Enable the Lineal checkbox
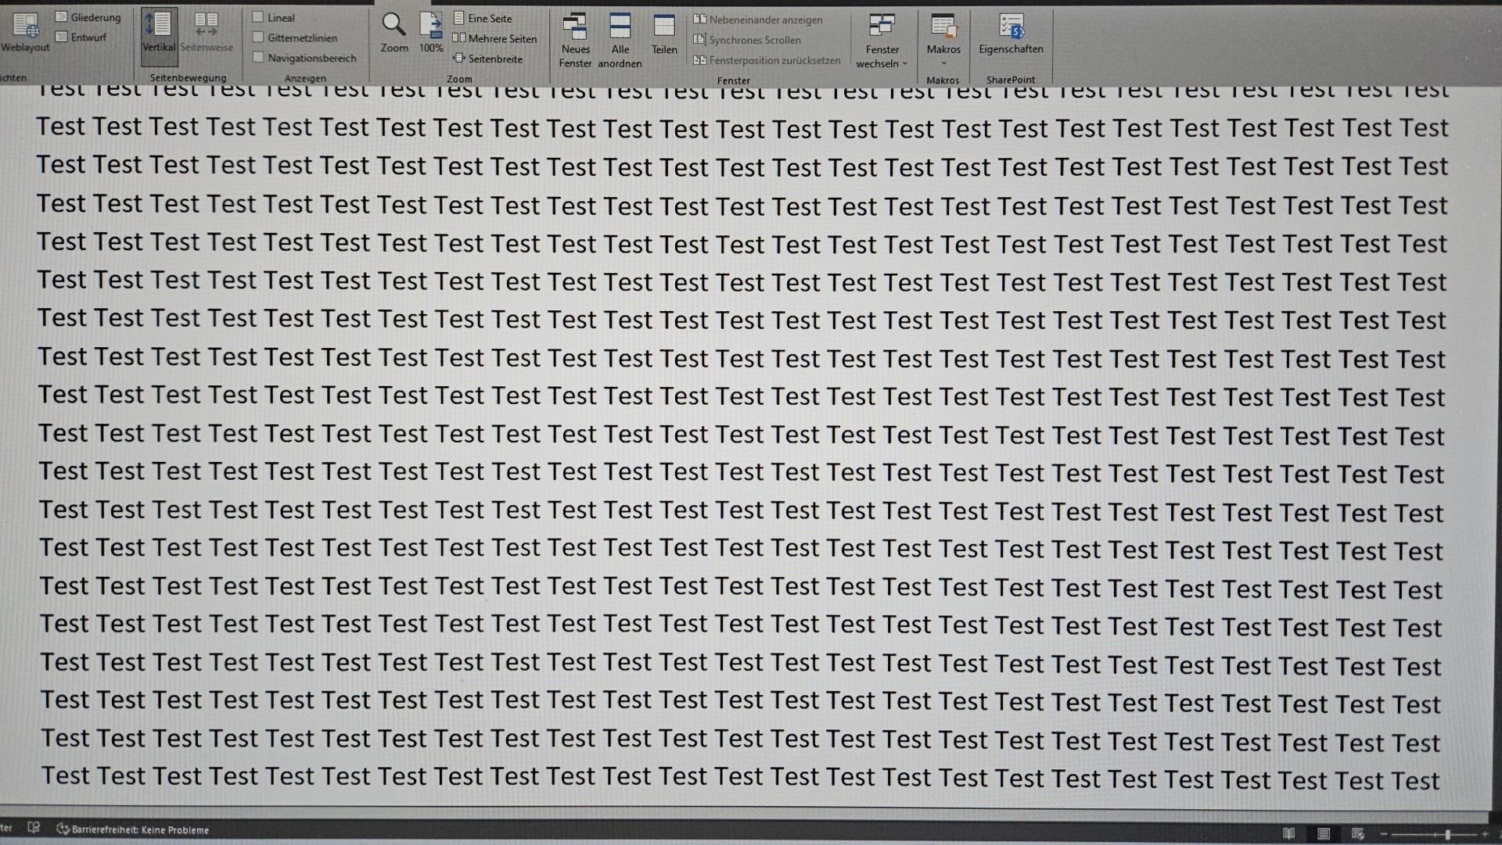 tap(259, 17)
